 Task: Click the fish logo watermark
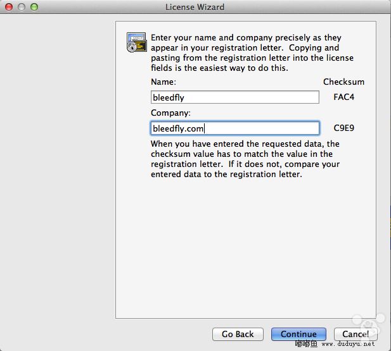click(369, 325)
